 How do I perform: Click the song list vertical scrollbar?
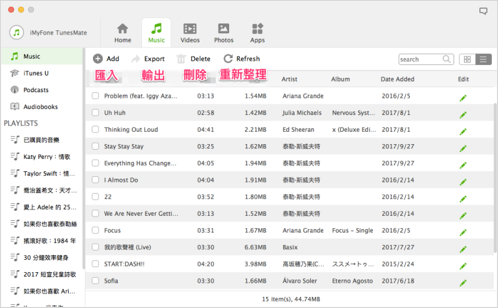coord(495,178)
